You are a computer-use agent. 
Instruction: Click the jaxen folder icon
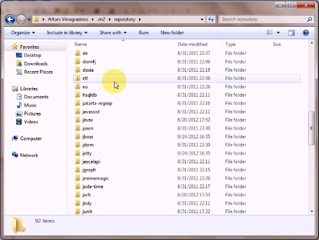(77, 128)
